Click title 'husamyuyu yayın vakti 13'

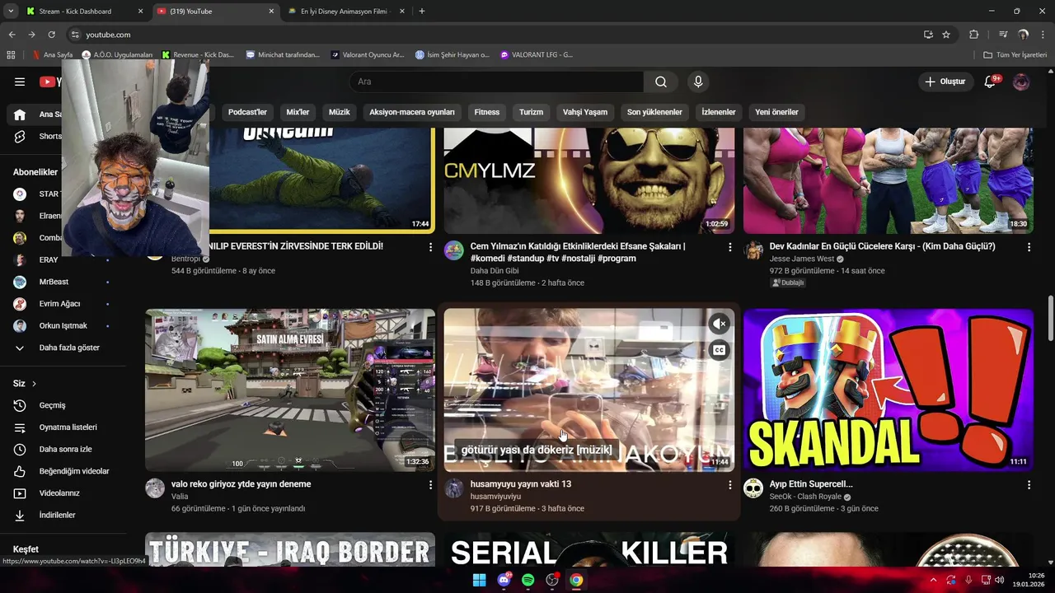coord(521,484)
